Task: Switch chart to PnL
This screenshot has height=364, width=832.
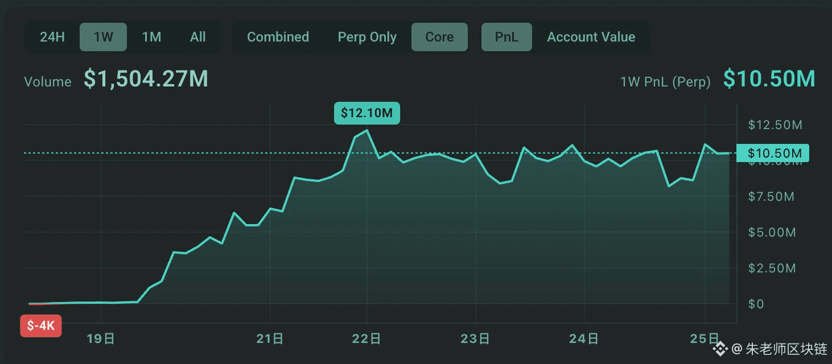Action: [x=506, y=37]
